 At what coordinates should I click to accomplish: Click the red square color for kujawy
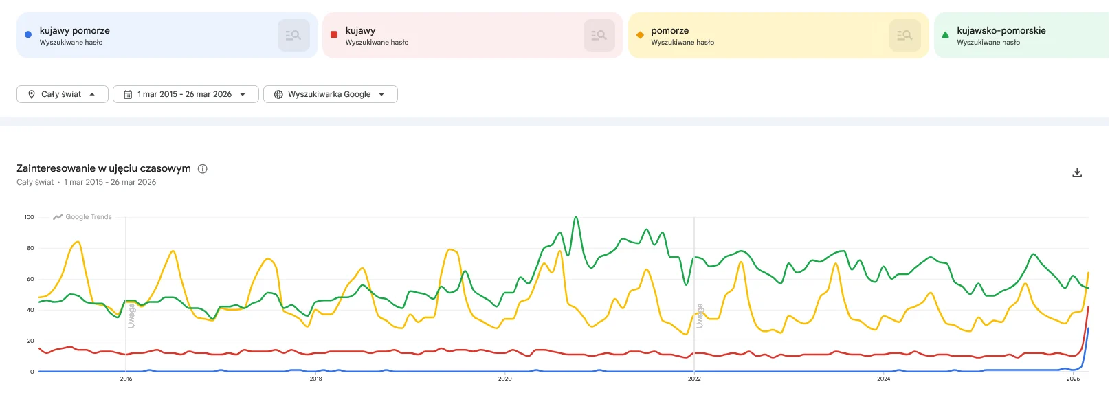click(334, 34)
